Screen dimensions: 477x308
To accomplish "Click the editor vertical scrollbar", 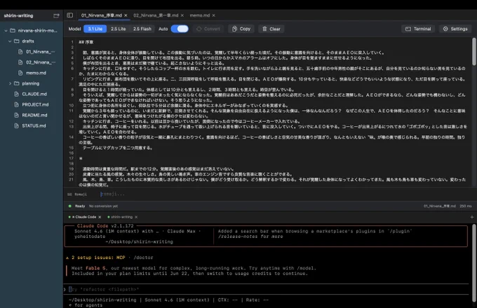I will tap(474, 52).
